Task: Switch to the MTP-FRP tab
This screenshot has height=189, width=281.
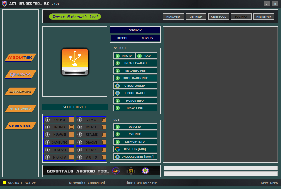Action: (147, 38)
